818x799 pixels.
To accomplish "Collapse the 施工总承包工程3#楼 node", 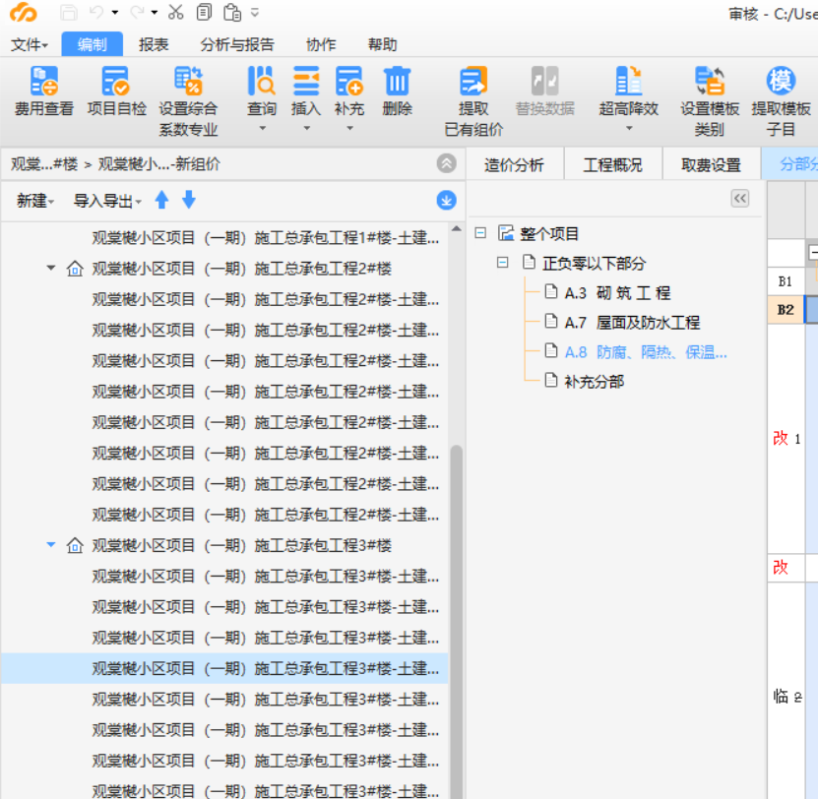I will coord(50,545).
